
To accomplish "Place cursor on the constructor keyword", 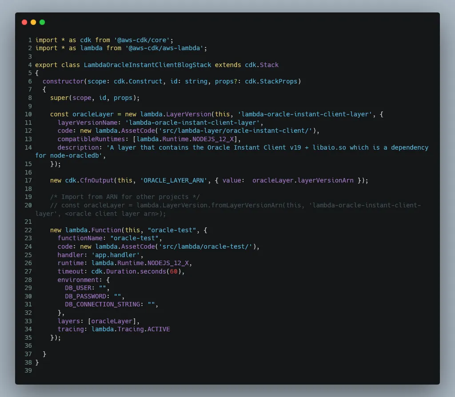I will click(63, 81).
